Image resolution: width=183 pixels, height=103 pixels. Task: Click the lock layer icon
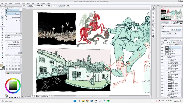click(x=173, y=42)
